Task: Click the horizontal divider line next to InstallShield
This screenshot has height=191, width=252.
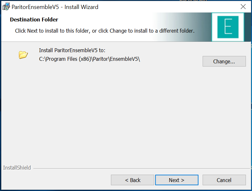Action: pyautogui.click(x=141, y=168)
